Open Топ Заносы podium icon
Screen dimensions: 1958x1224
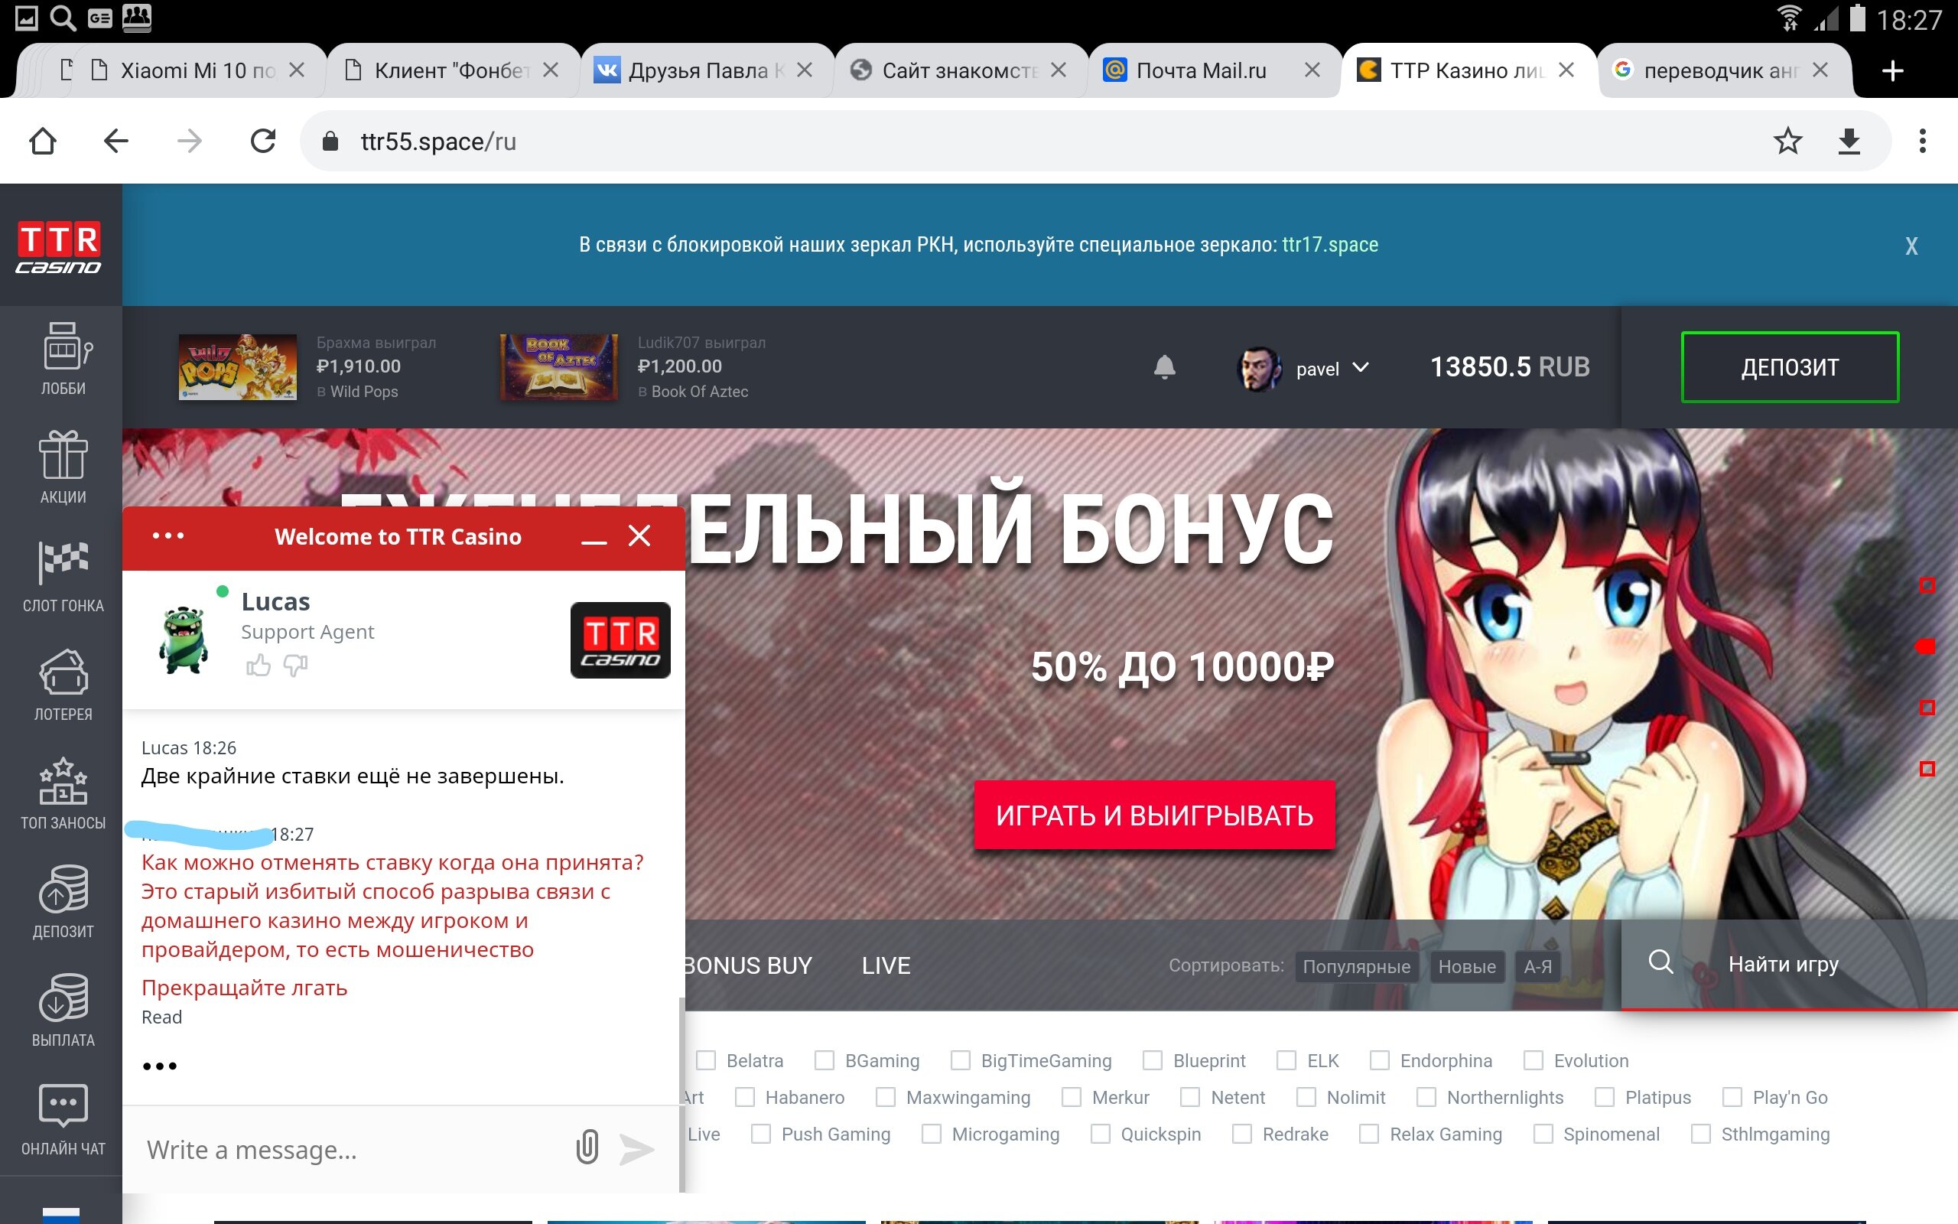pyautogui.click(x=63, y=782)
